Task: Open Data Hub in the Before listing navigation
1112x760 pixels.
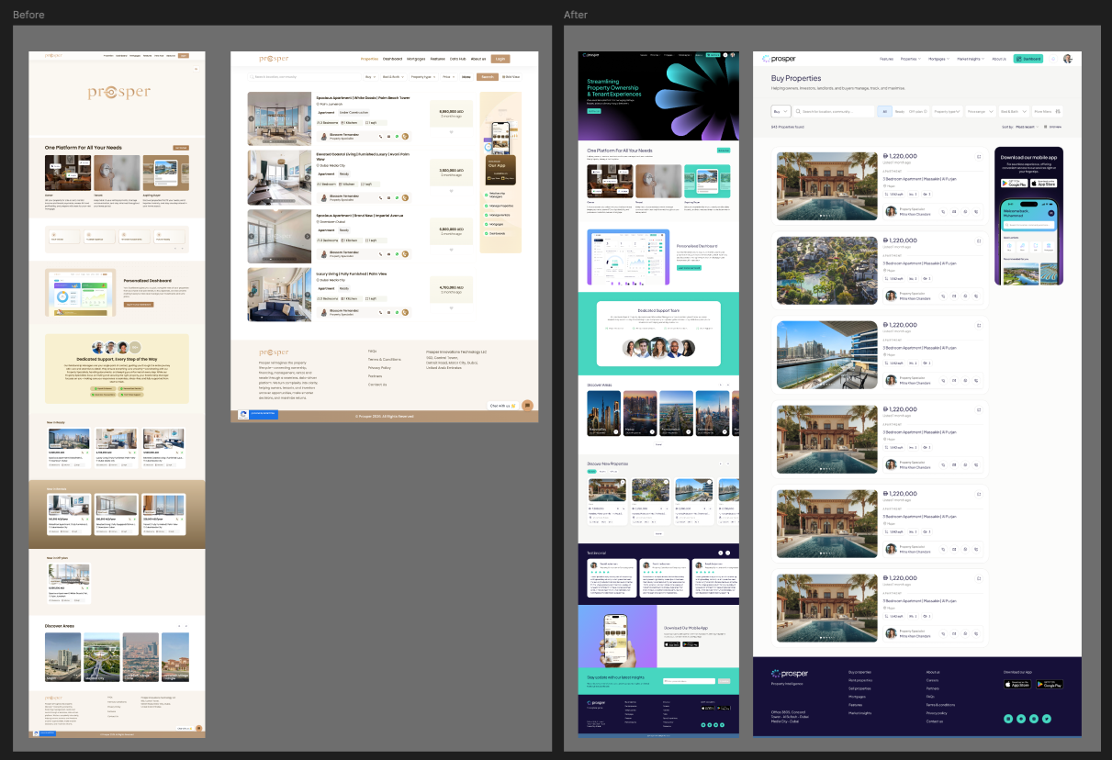Action: [457, 59]
